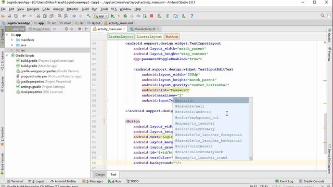Open the project panel settings gear
Image resolution: width=333 pixels, height=187 pixels.
point(80,29)
